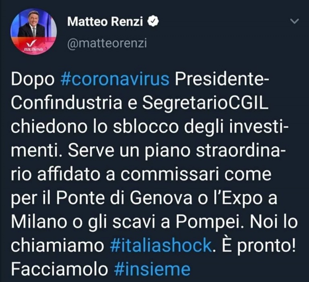Image resolution: width=309 pixels, height=282 pixels.
Task: Click the word chiamiamo in the tweet
Action: coord(58,245)
